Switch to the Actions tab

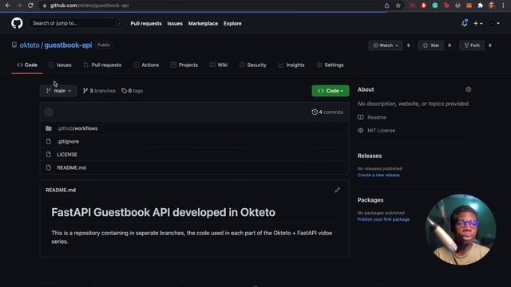coord(146,65)
